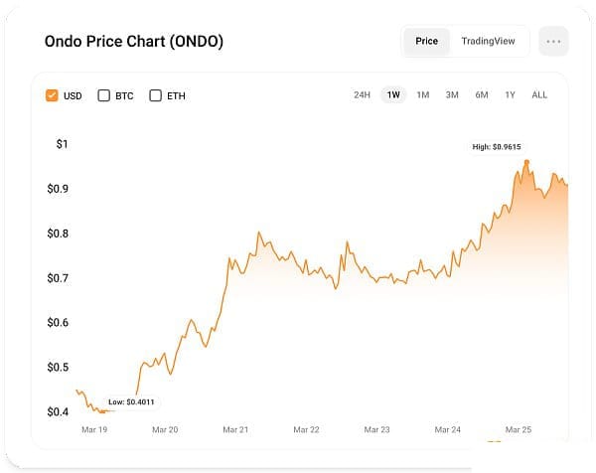Click the Mar 21 date axis label

pos(235,430)
